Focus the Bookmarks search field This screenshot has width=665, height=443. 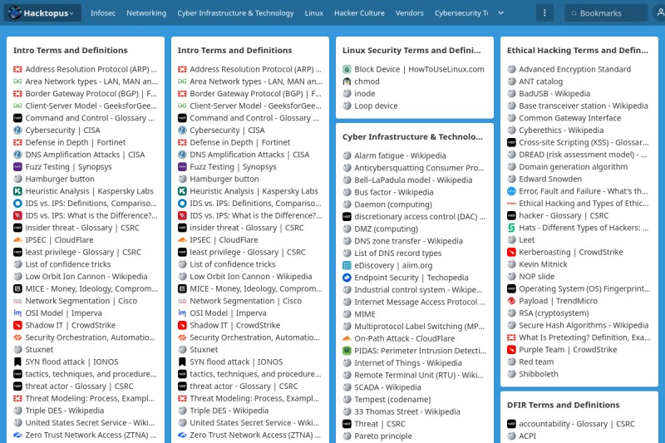(606, 13)
